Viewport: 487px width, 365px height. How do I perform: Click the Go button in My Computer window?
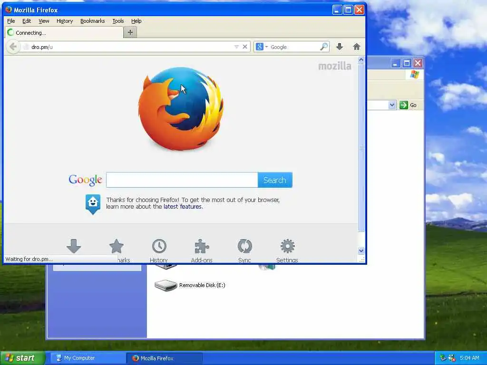pyautogui.click(x=408, y=105)
